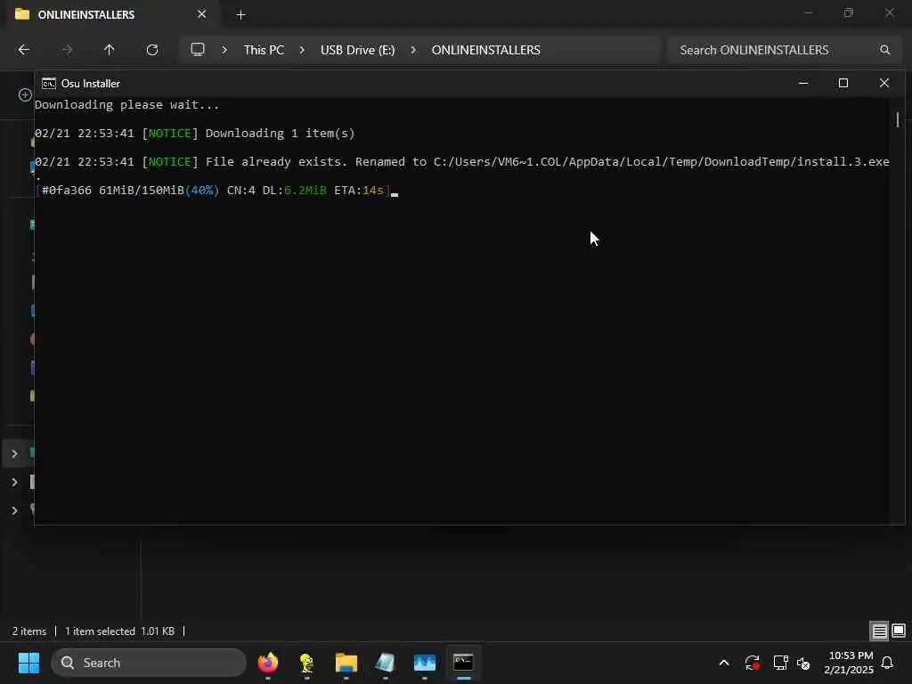Click the sync status tray icon

point(752,663)
